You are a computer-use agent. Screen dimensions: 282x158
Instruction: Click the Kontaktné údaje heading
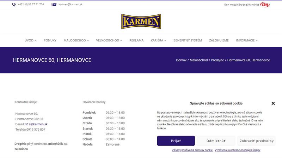[x=26, y=102]
